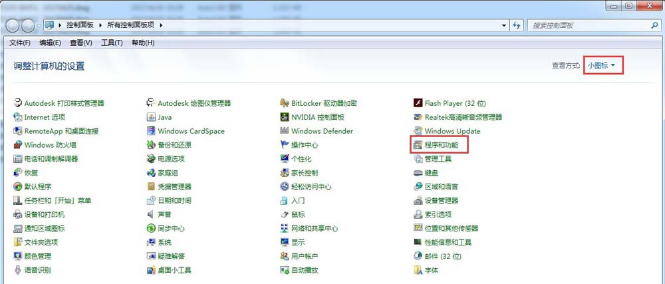Click the 桌面小工具 icon
The height and width of the screenshot is (284, 665).
pos(151,270)
